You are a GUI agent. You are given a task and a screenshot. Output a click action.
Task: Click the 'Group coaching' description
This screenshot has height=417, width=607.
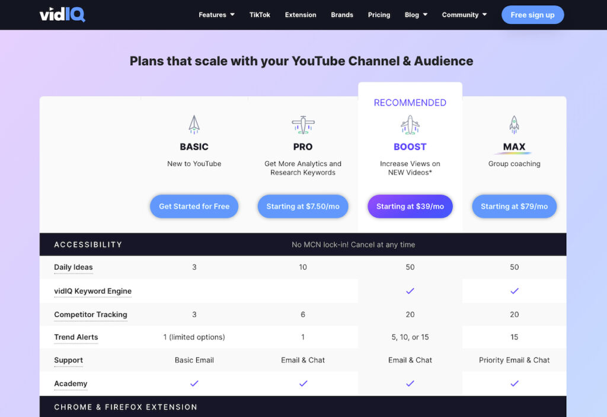tap(514, 164)
